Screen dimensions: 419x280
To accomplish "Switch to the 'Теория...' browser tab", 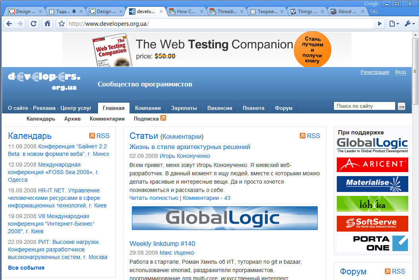I will coord(266,12).
